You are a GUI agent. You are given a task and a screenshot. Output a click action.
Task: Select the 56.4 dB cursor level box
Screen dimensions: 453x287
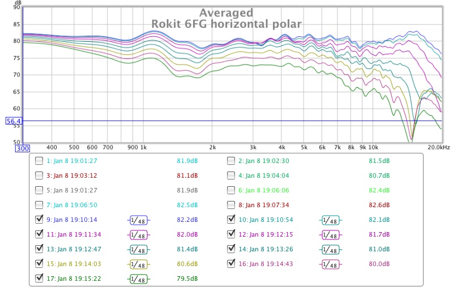14,121
